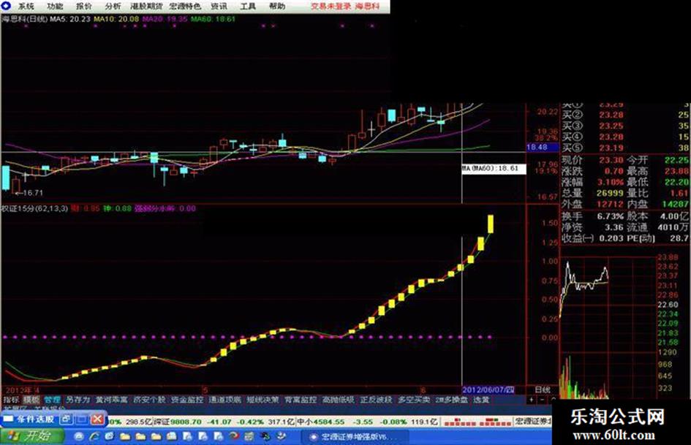Open the 宏源证券增强版 taskbar button
This screenshot has height=445, width=691.
point(355,437)
